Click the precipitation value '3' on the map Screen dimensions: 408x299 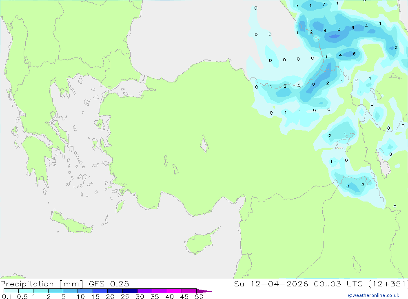pyautogui.click(x=339, y=29)
